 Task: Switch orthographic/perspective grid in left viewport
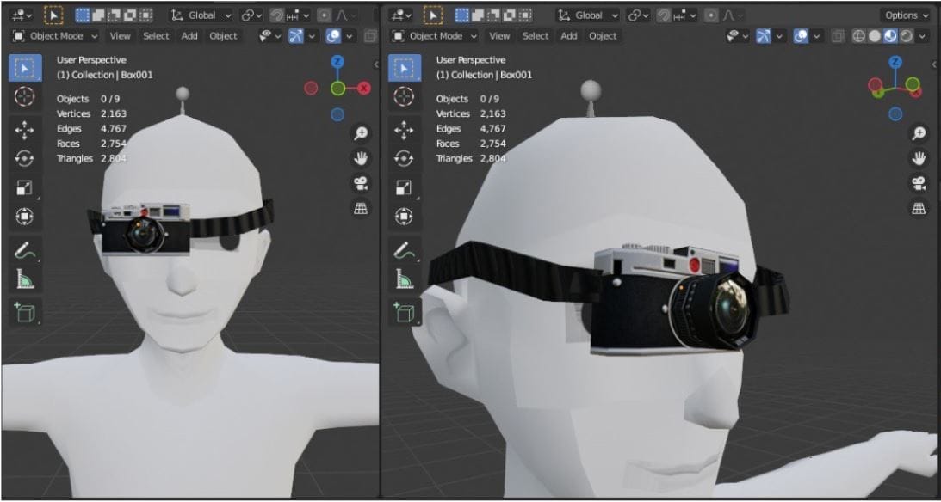[x=362, y=208]
